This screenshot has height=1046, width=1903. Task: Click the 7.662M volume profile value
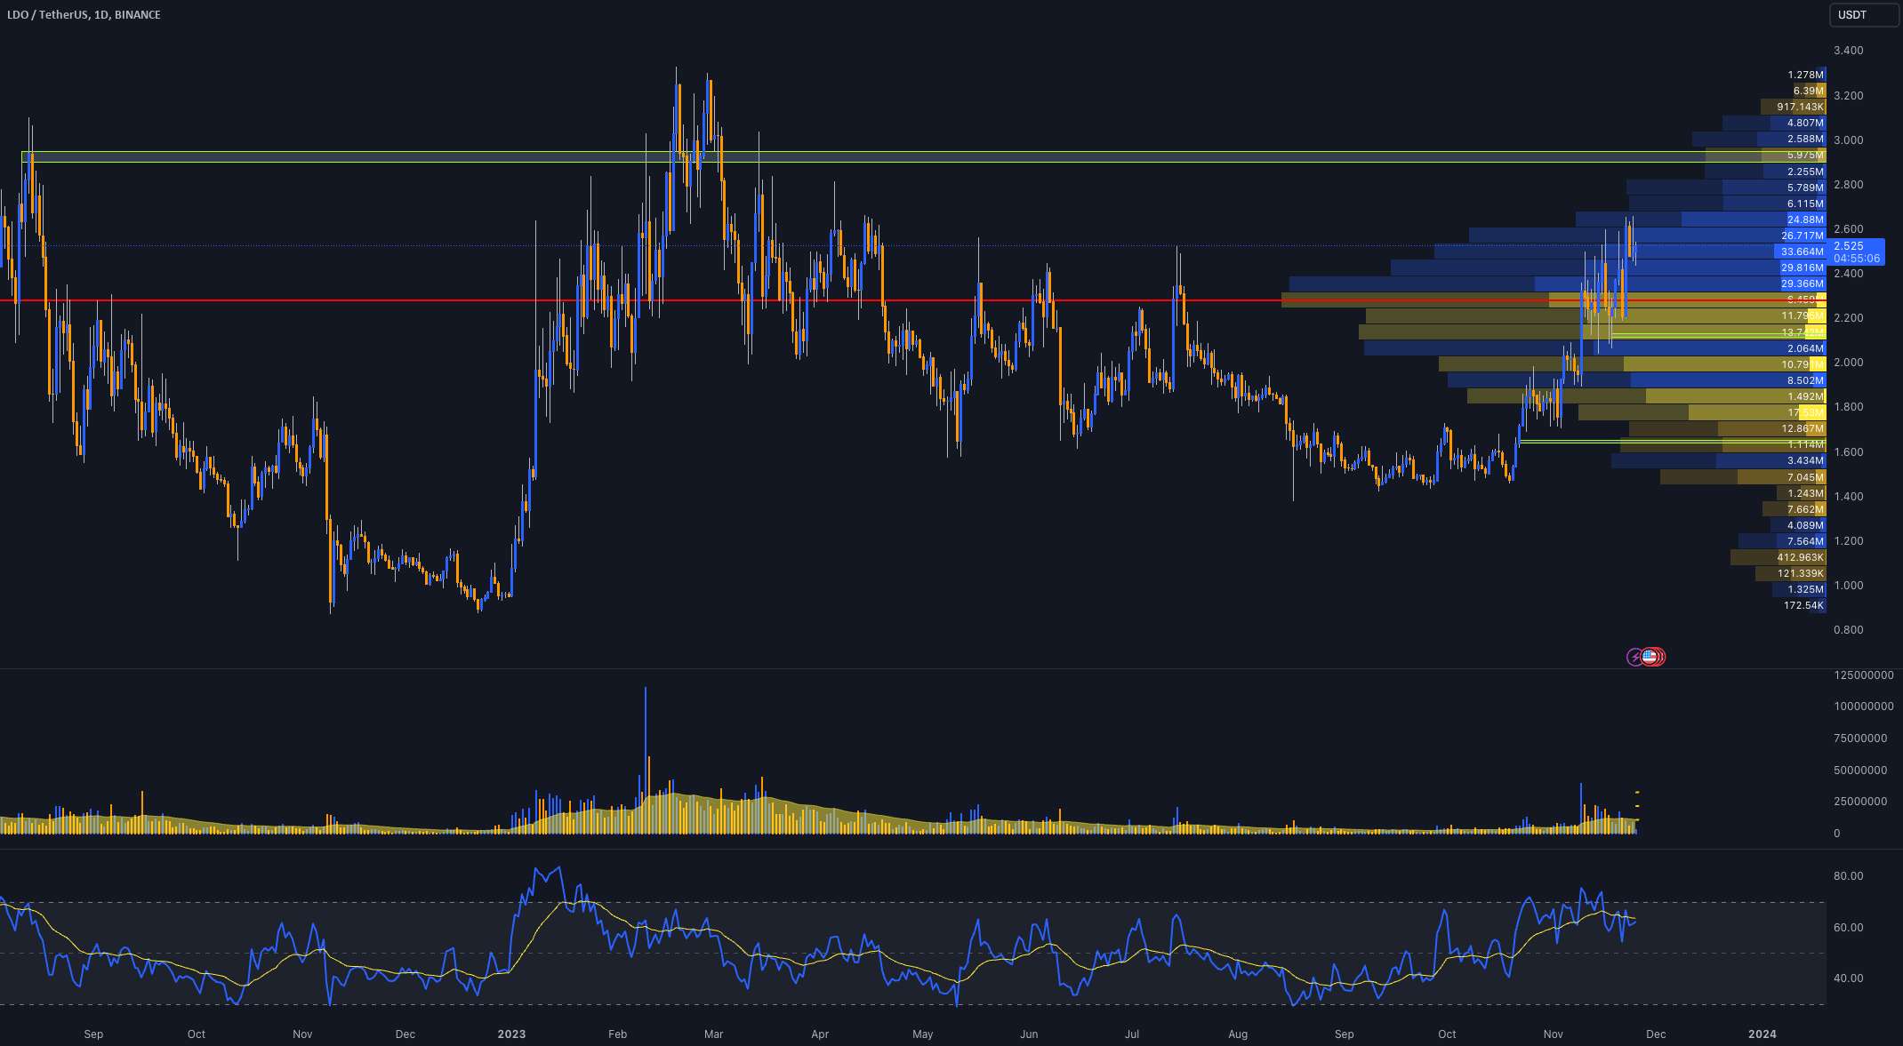[1805, 509]
